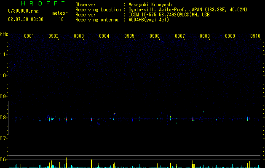Click receiver value ICOM IC-575 53.7492 MHz
This screenshot has width=265, height=168.
169,15
